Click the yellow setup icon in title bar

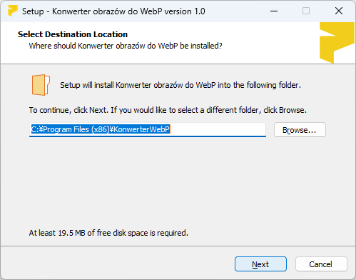13,11
